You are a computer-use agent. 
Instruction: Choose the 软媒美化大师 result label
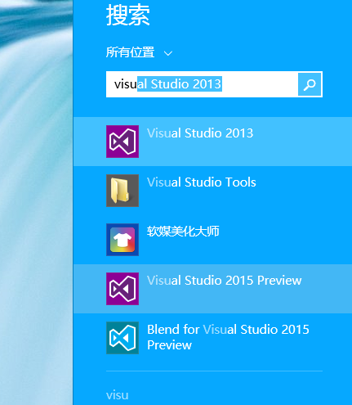183,232
